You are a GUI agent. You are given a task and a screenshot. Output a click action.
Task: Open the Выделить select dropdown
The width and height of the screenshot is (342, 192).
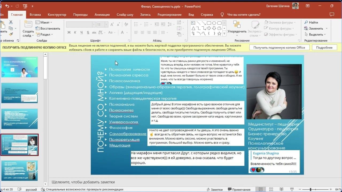pos(316,34)
